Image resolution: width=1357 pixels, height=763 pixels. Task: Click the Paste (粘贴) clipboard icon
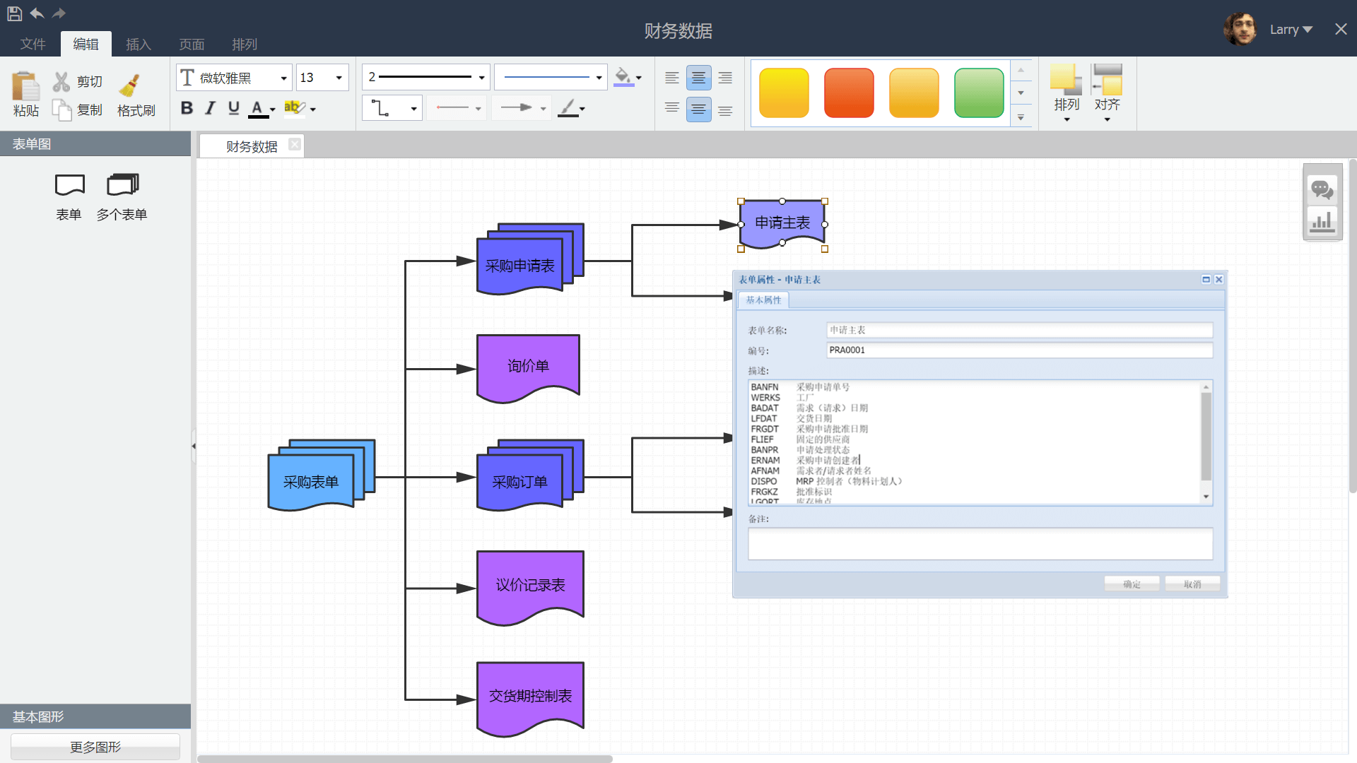25,87
